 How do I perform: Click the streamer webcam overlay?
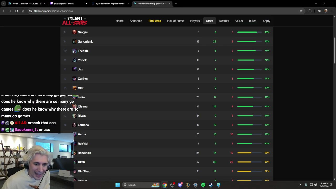37,161
